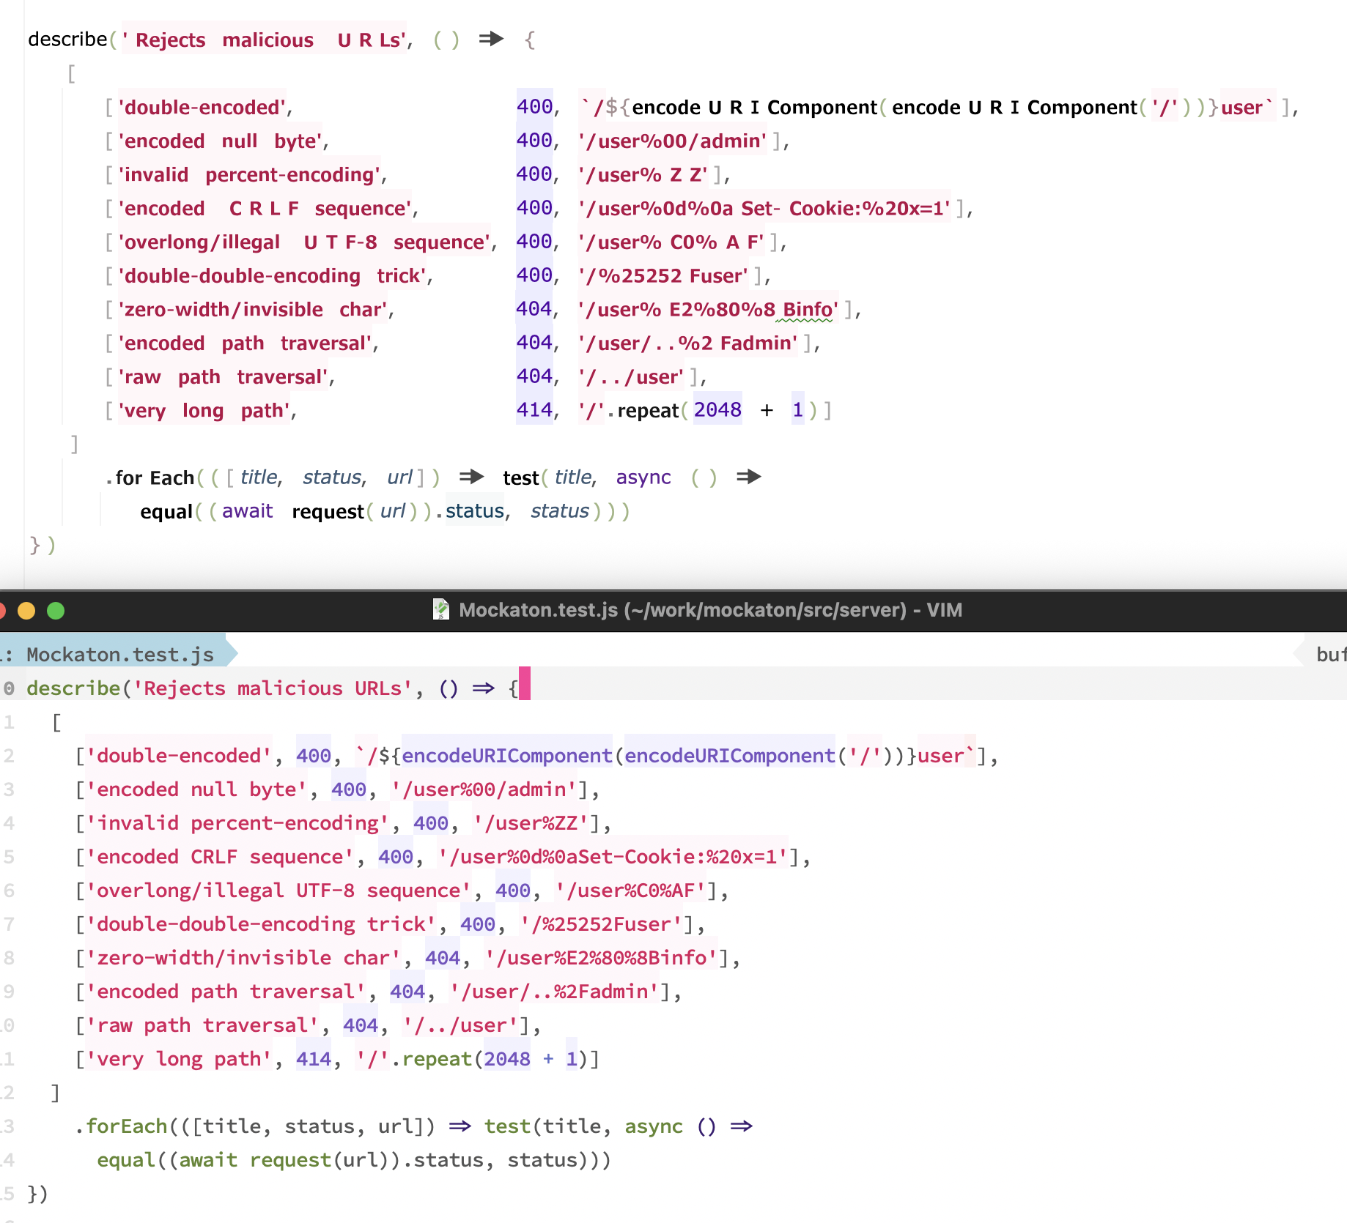The image size is (1347, 1223).
Task: Click '/user%00/admin' URL in VIM window
Action: 484,789
